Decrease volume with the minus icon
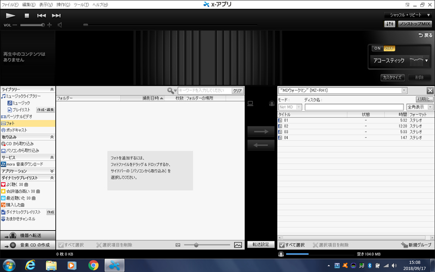 click(15, 25)
